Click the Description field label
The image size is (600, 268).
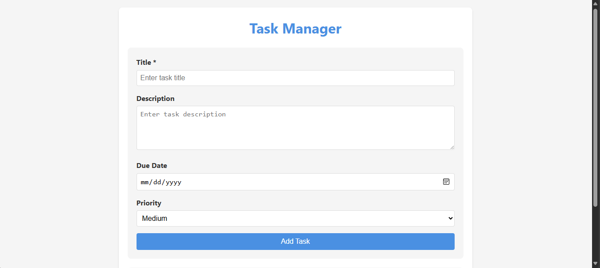click(x=155, y=98)
